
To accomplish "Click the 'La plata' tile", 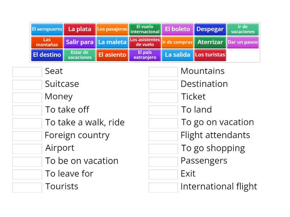I will pos(80,29).
